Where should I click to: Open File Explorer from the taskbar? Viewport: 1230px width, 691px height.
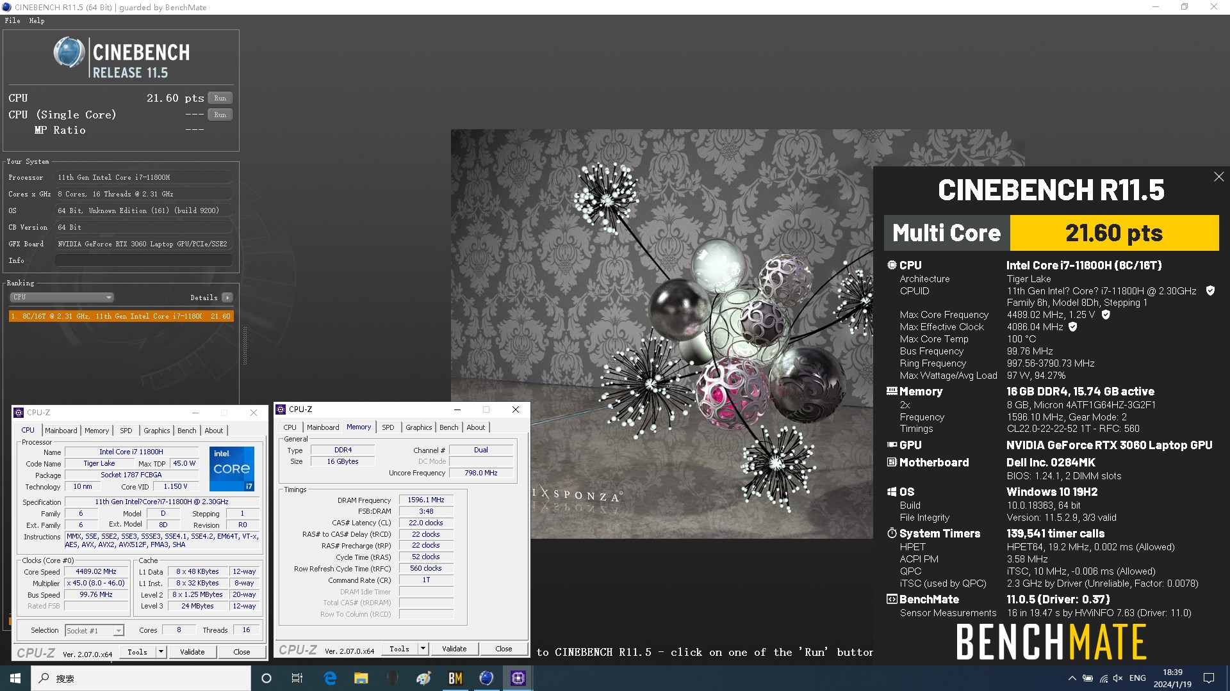coord(361,678)
